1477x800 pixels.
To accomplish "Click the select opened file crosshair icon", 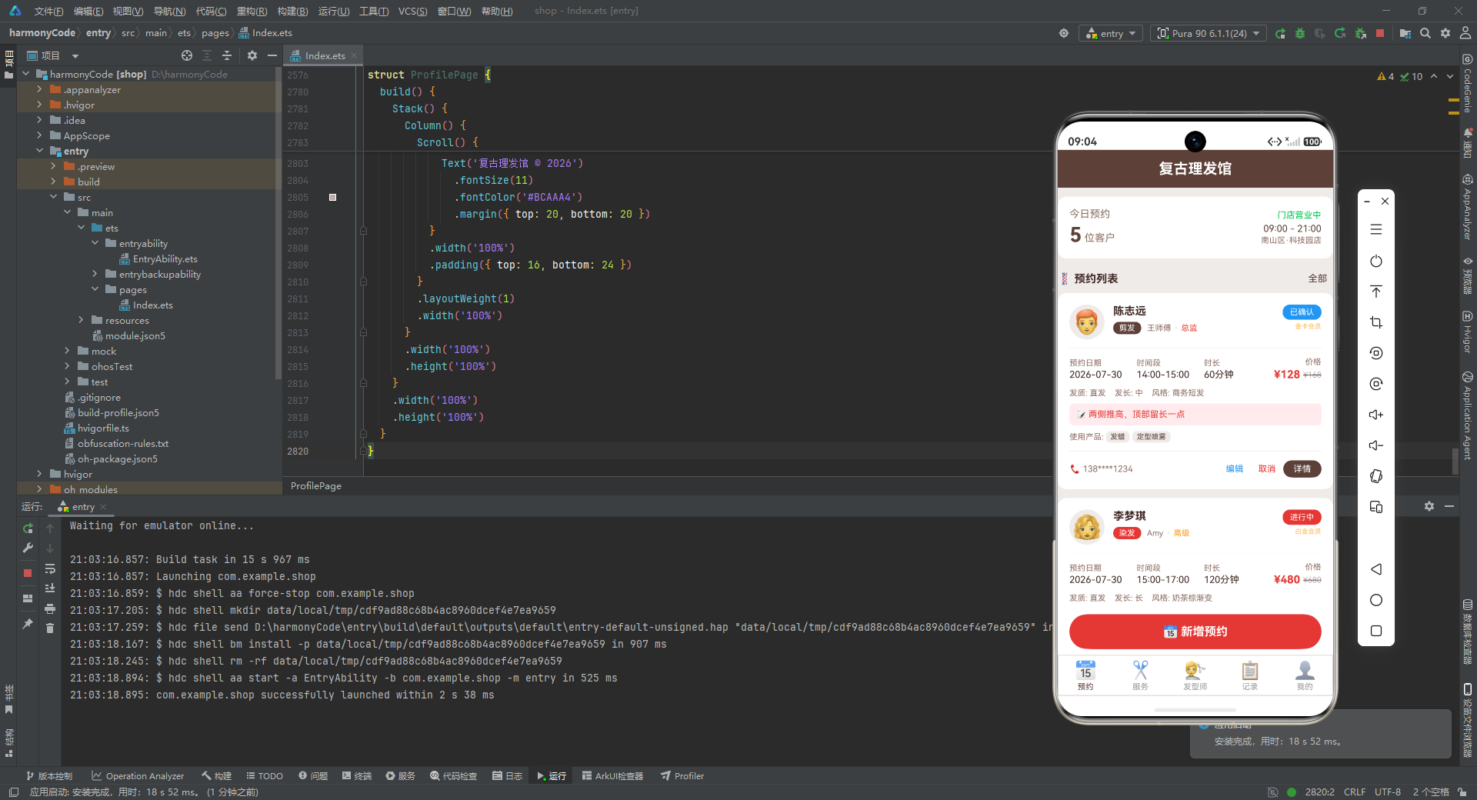I will 187,55.
